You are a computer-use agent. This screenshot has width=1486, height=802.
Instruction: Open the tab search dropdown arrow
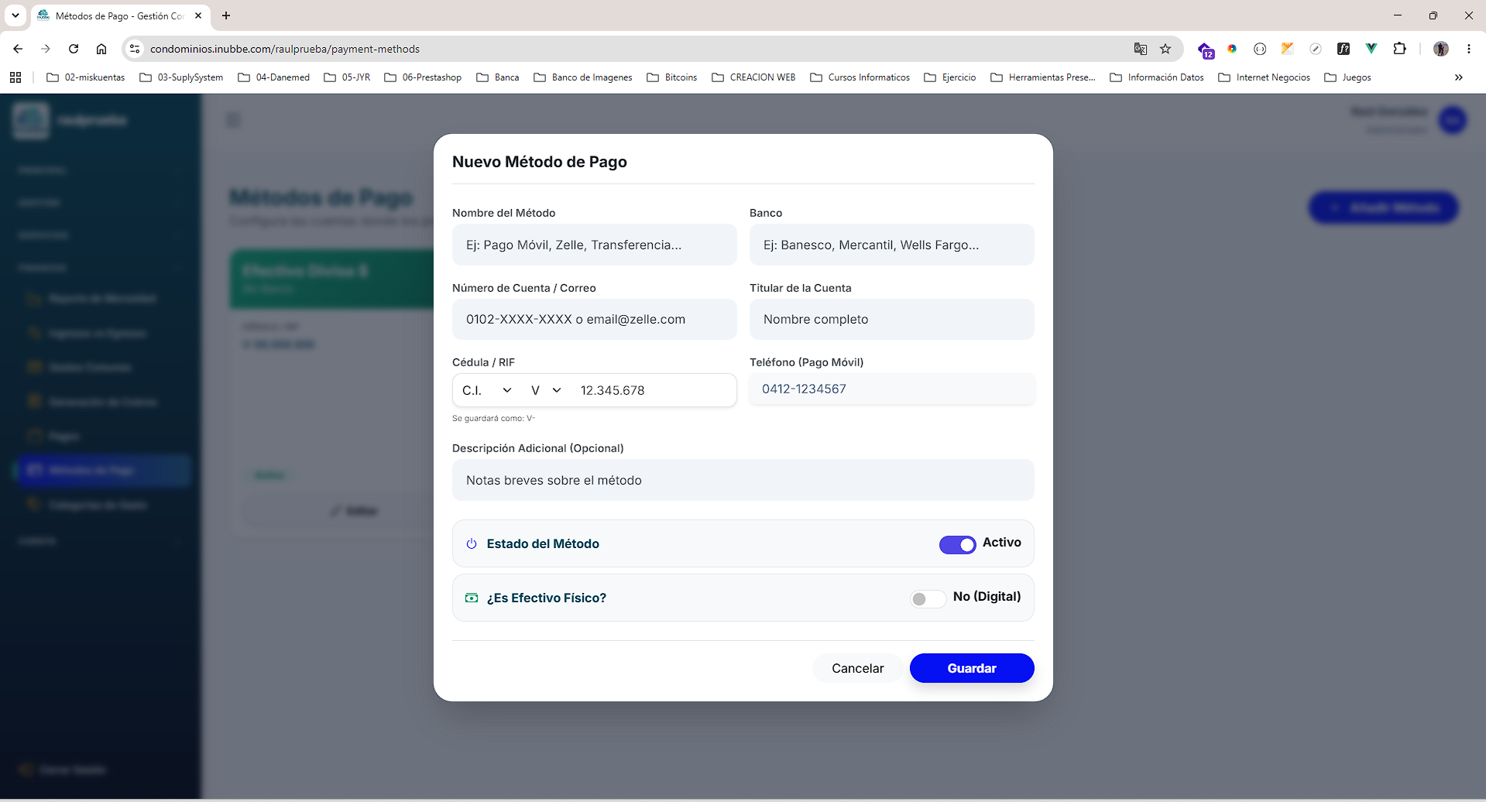[15, 15]
